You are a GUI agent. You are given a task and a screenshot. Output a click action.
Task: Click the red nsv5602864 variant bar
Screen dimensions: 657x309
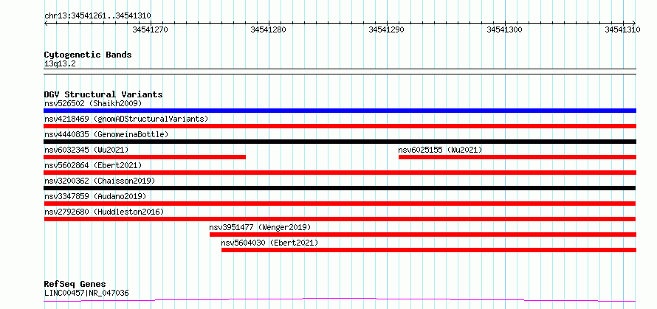pos(340,173)
